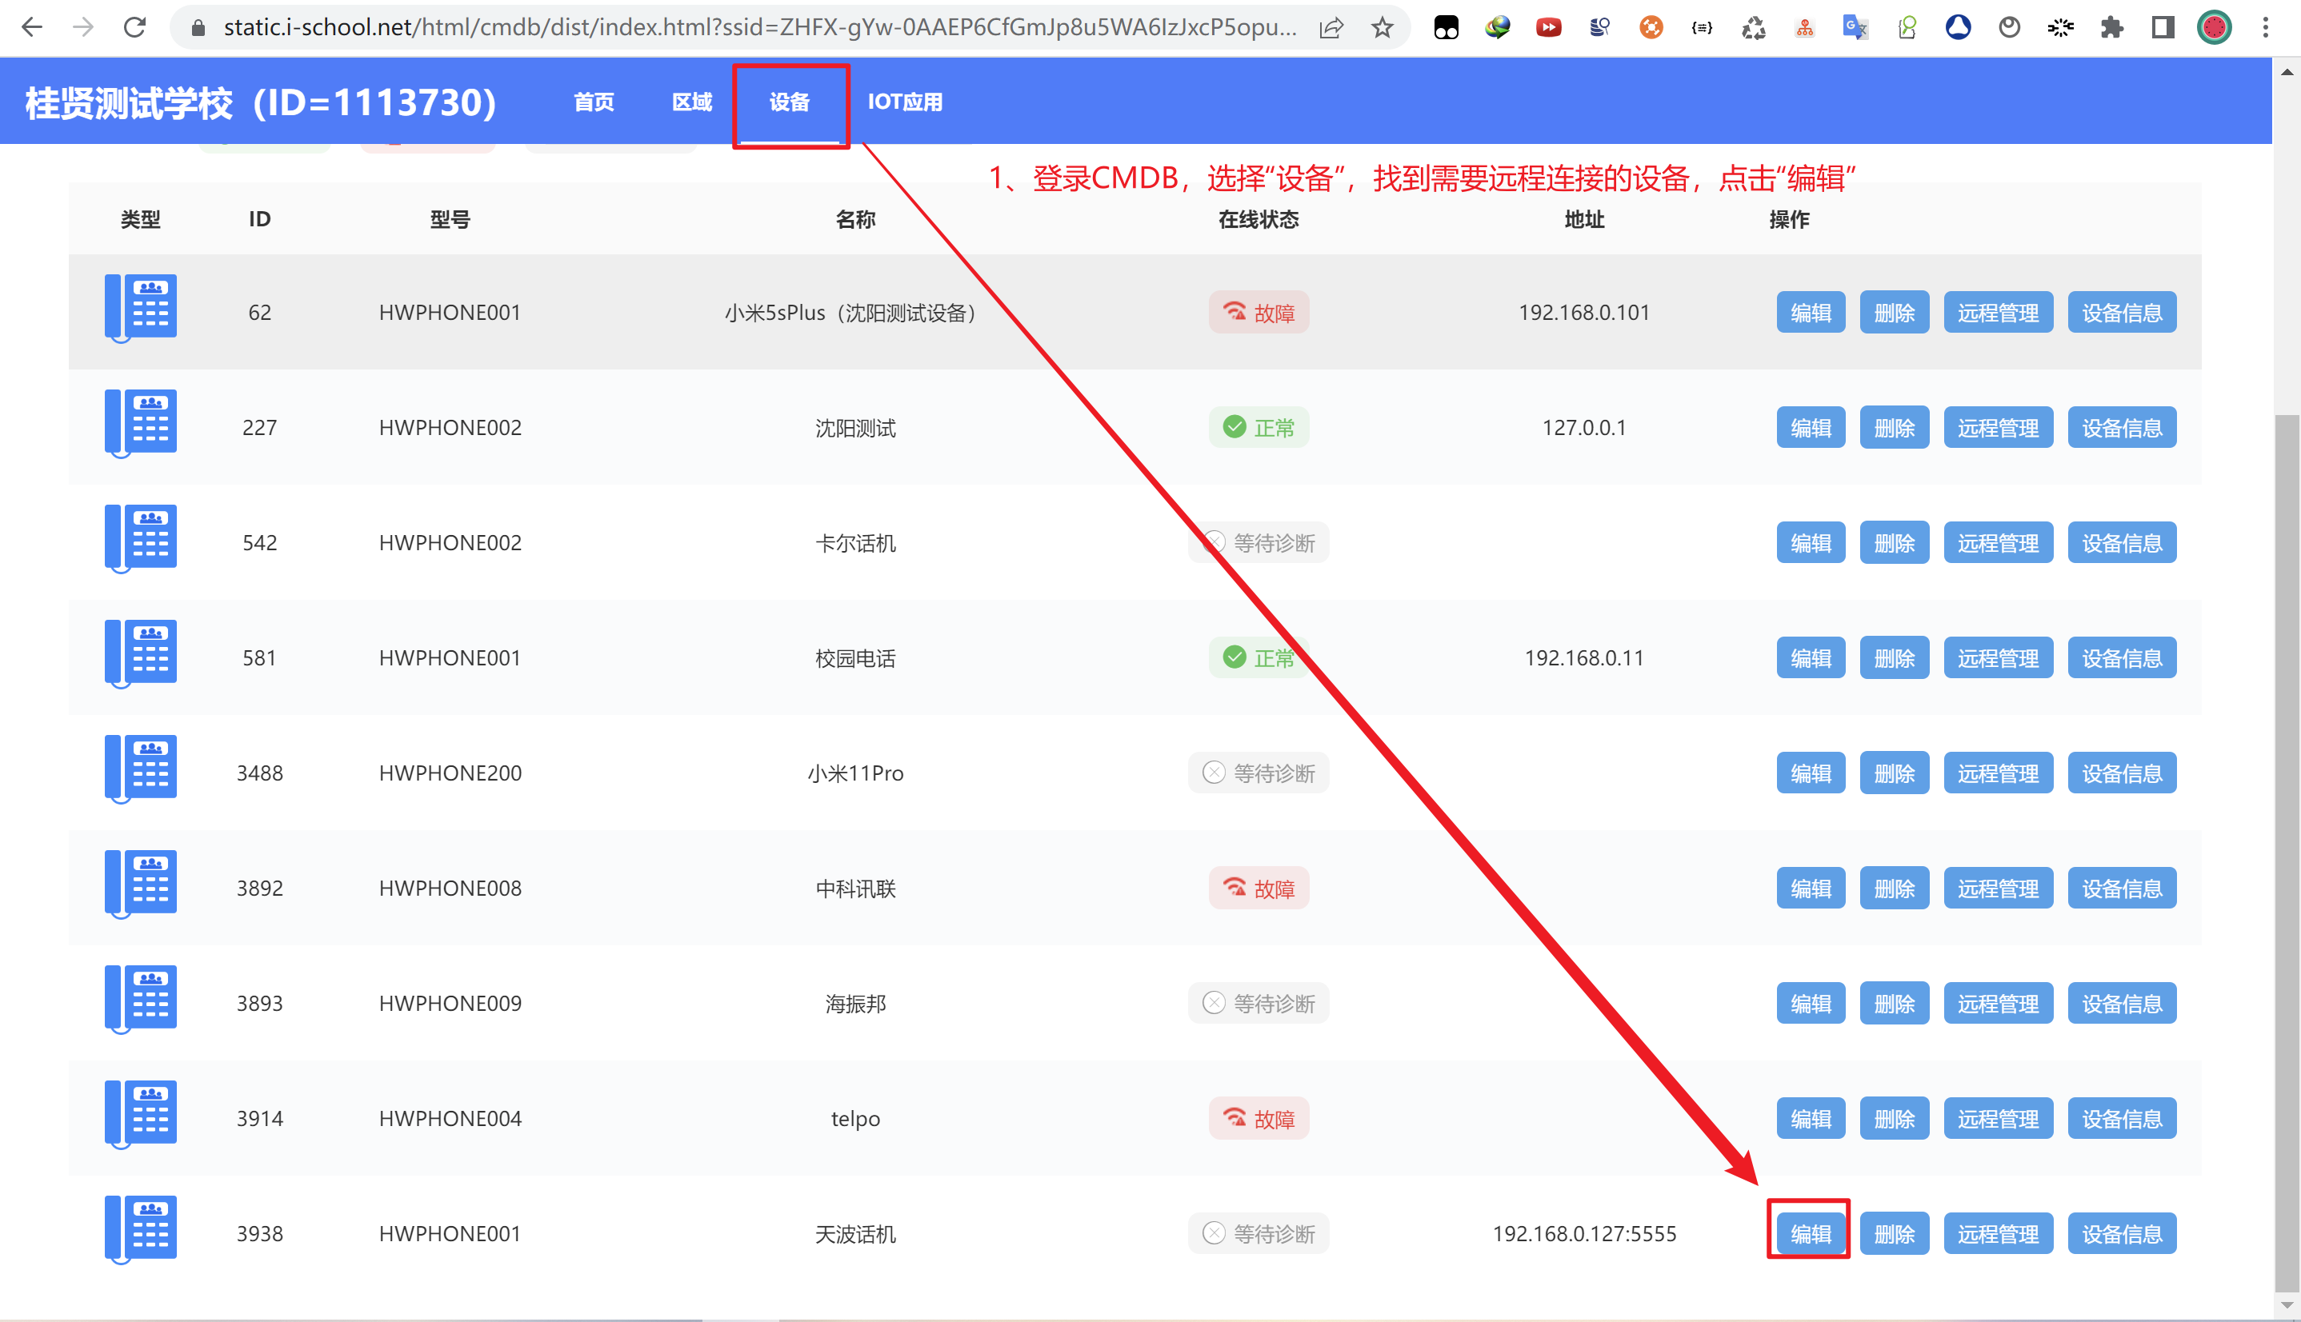The height and width of the screenshot is (1322, 2301).
Task: Open the Extensions puzzle icon
Action: point(2112,27)
